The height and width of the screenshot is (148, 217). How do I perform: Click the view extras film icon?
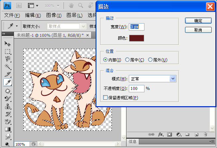point(31,6)
